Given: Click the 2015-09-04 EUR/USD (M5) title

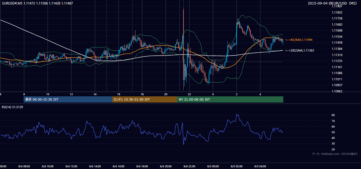Looking at the screenshot, I should point(333,3).
